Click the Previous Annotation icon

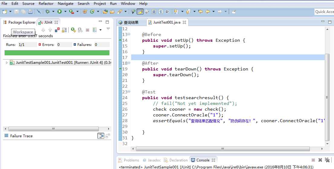[188, 12]
